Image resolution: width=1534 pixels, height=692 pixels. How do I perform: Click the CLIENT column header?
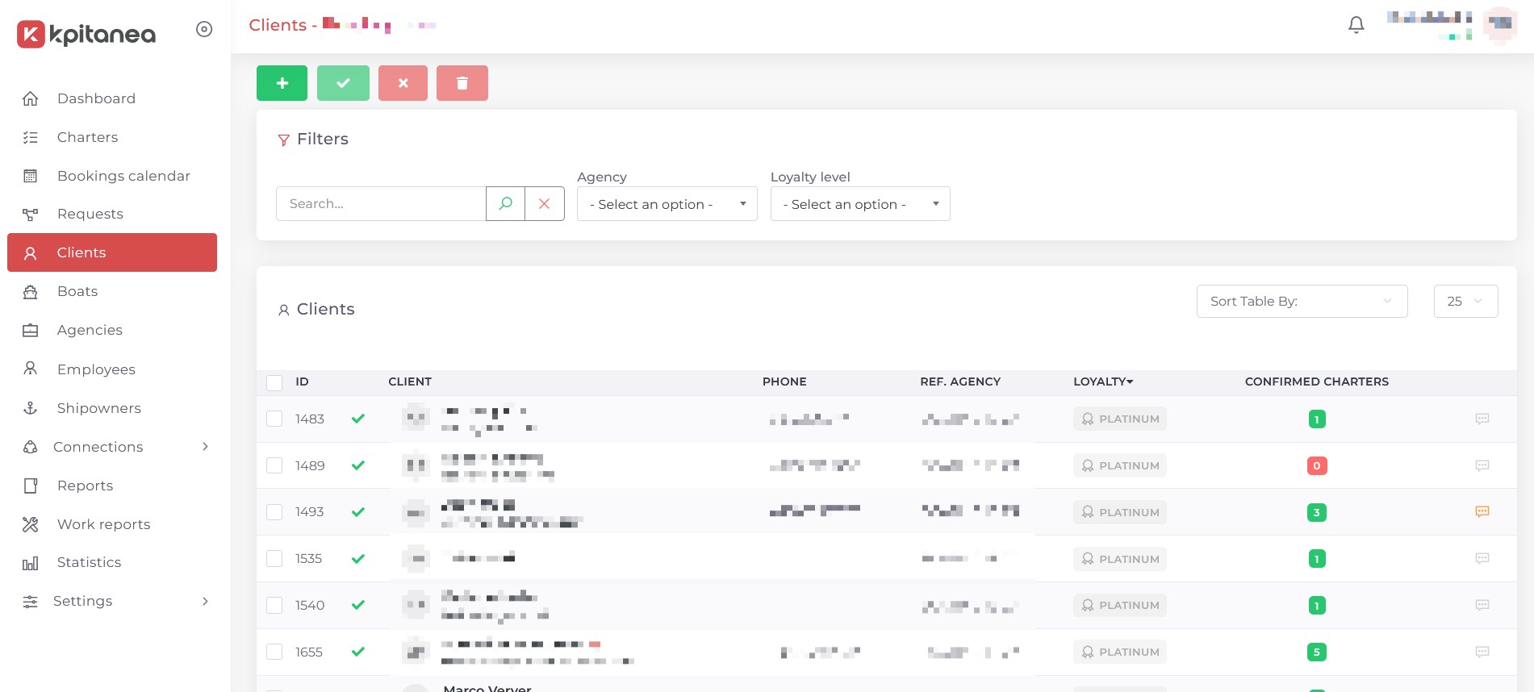click(410, 381)
